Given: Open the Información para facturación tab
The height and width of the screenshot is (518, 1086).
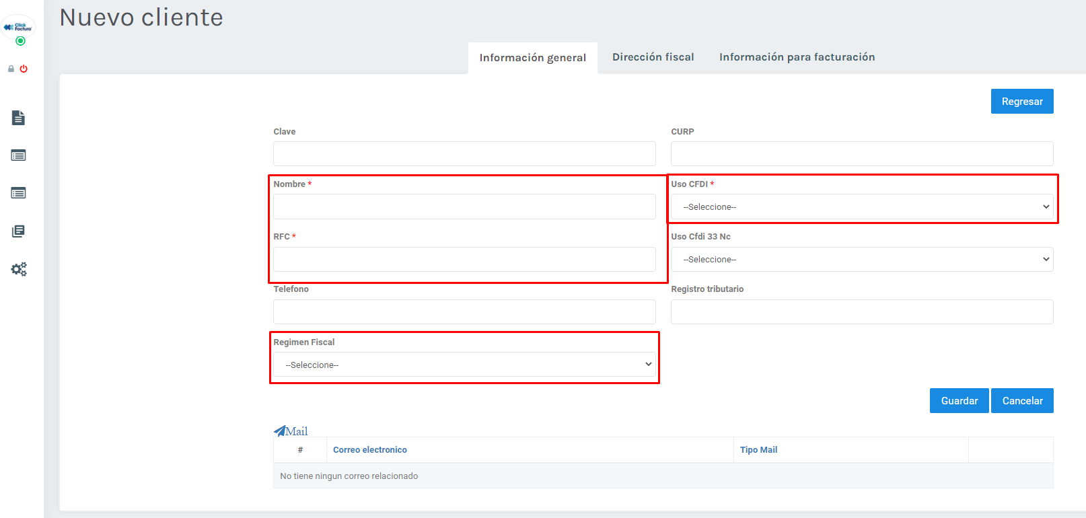Looking at the screenshot, I should point(797,57).
